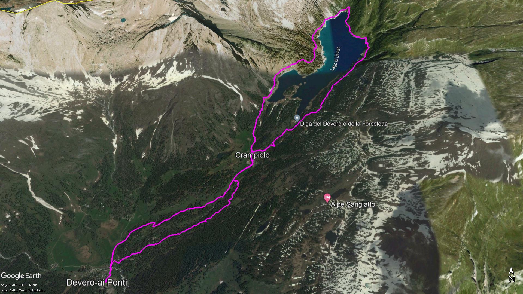Open the Alpe Sangiatto text label
The width and height of the screenshot is (523, 294).
(x=353, y=204)
